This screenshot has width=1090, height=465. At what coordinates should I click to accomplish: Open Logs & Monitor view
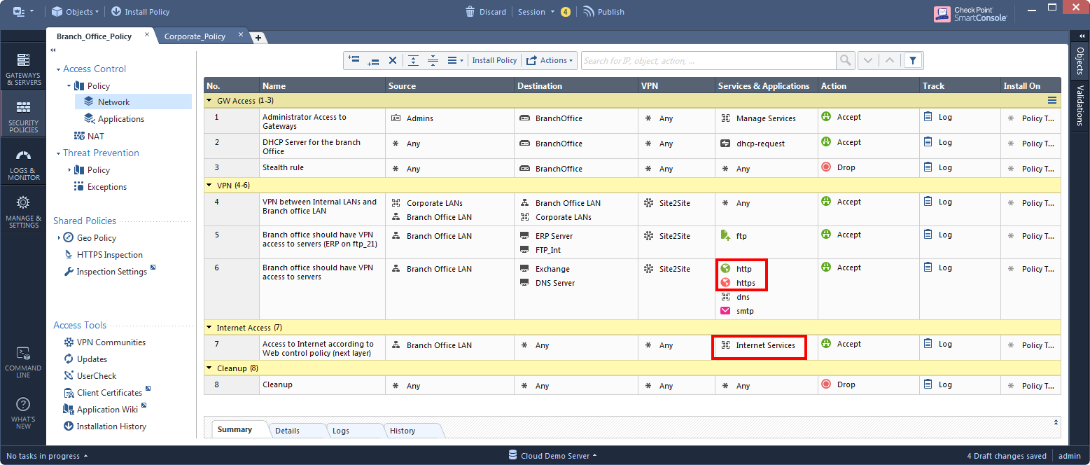(23, 165)
